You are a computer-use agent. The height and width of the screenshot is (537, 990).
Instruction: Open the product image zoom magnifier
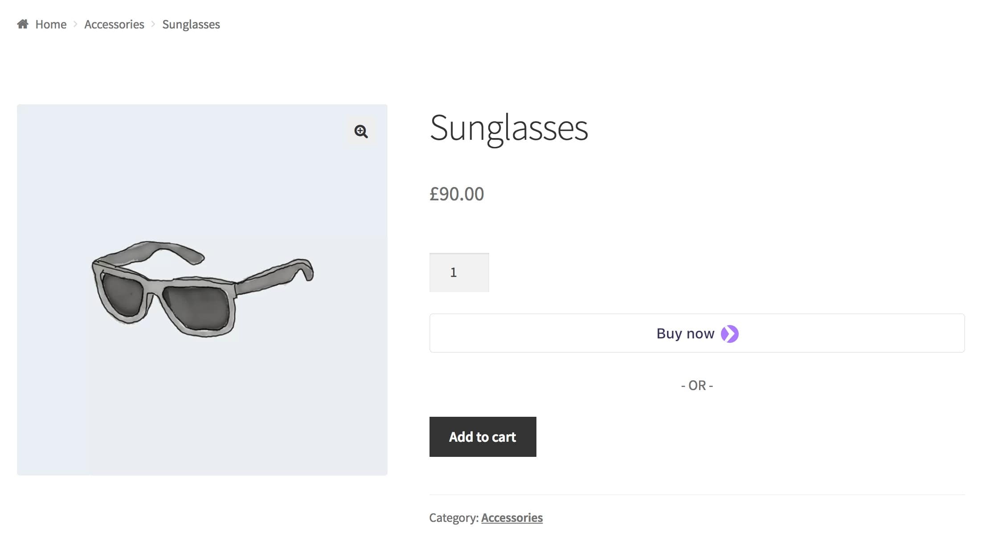pos(361,131)
